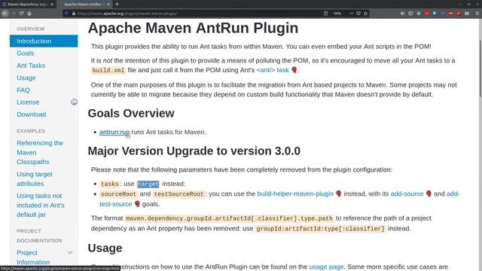This screenshot has width=482, height=271.
Task: Save page to Pocket
Action: tap(358, 14)
